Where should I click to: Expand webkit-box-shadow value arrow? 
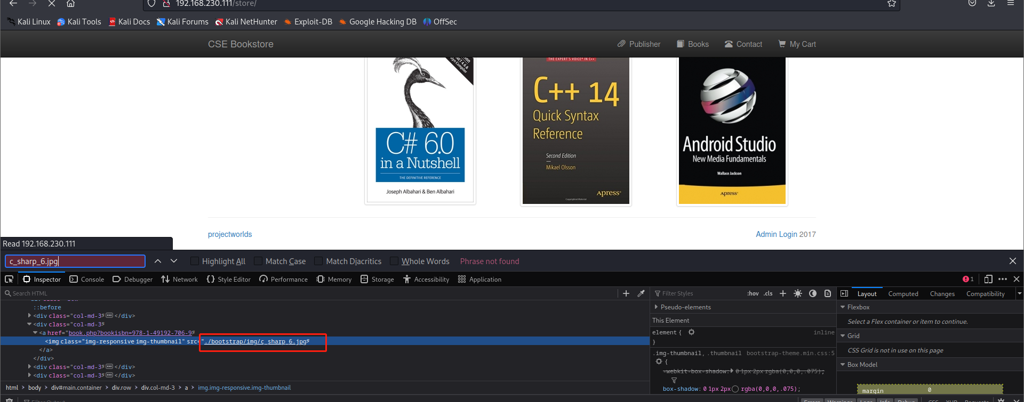[732, 371]
